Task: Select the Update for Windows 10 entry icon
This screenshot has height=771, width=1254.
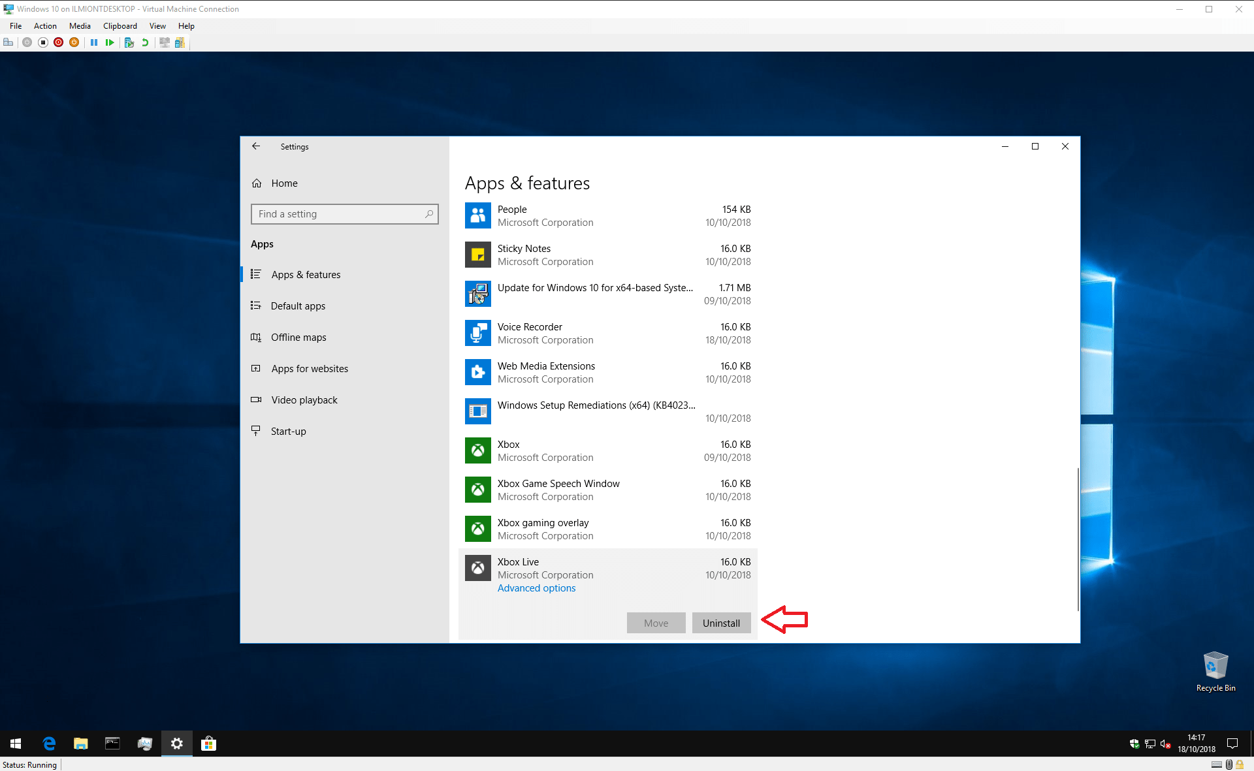Action: 478,294
